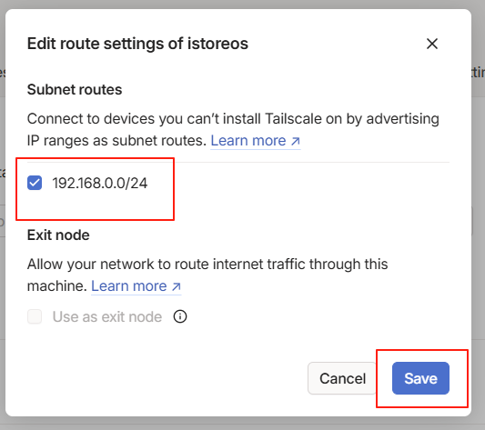Cancel the route settings changes
Image resolution: width=485 pixels, height=430 pixels.
point(342,378)
